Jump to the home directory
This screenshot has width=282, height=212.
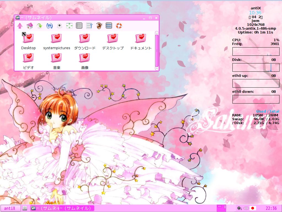(30, 26)
